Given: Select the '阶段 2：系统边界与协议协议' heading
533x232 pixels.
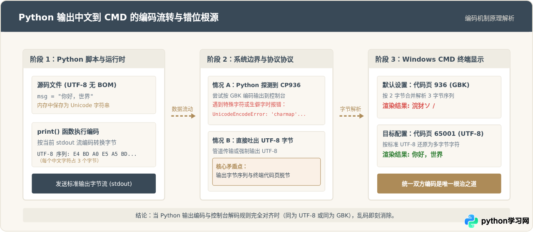Looking at the screenshot, I should point(250,59).
